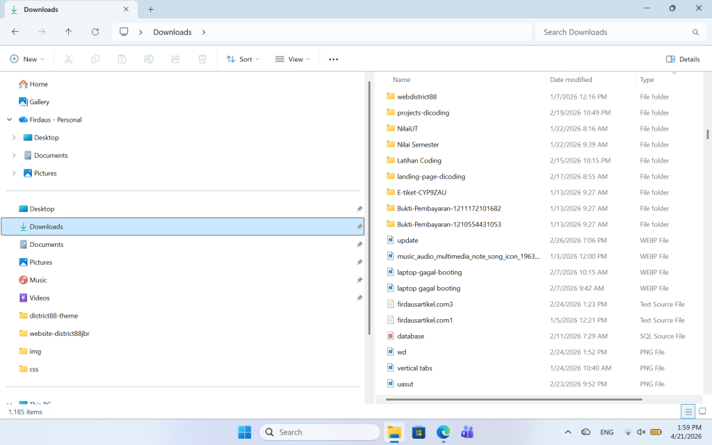Screen dimensions: 712x445
Task: Share using the toolbar Share icon
Action: click(175, 59)
